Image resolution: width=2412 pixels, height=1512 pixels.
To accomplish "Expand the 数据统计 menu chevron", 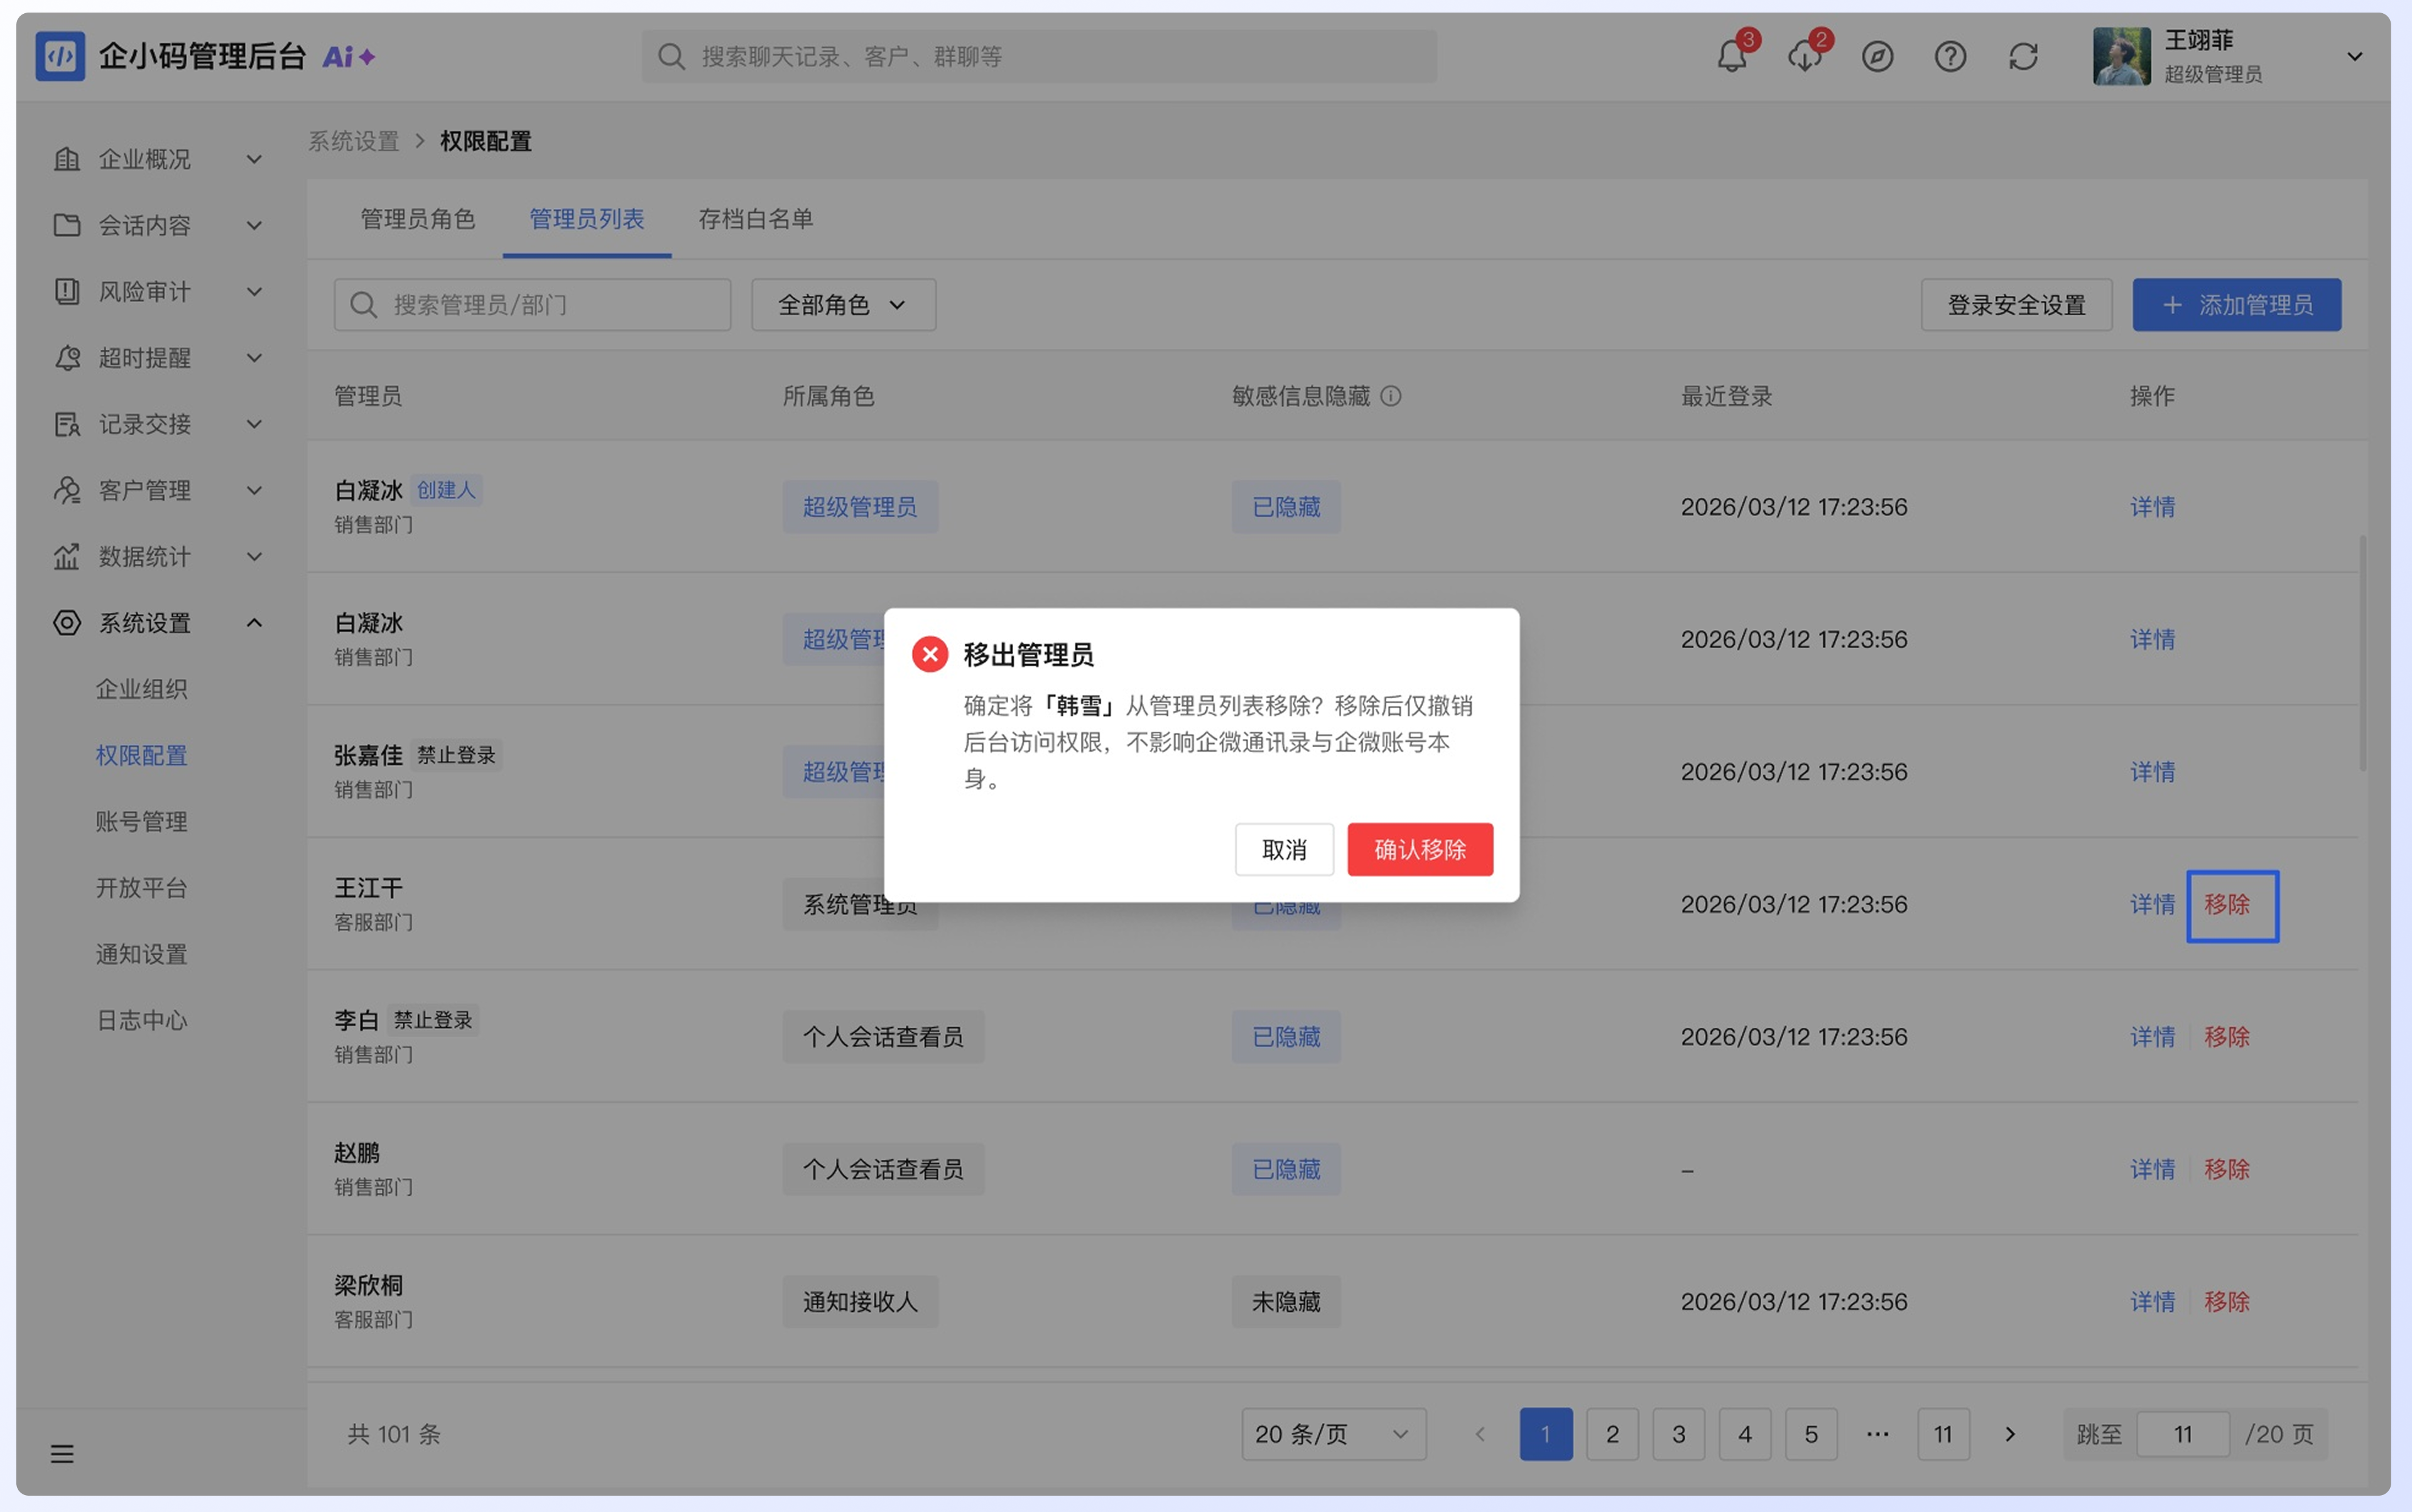I will point(254,556).
